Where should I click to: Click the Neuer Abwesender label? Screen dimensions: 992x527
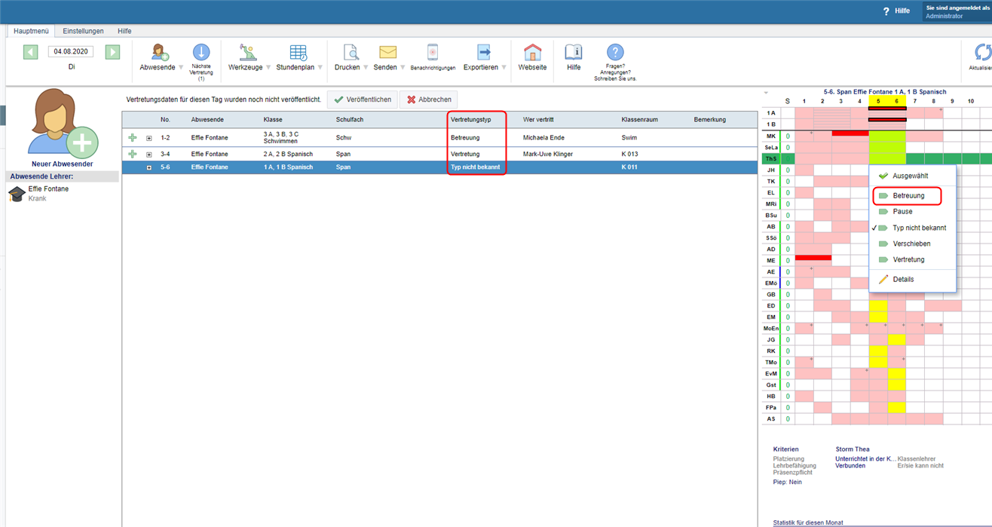pos(62,164)
